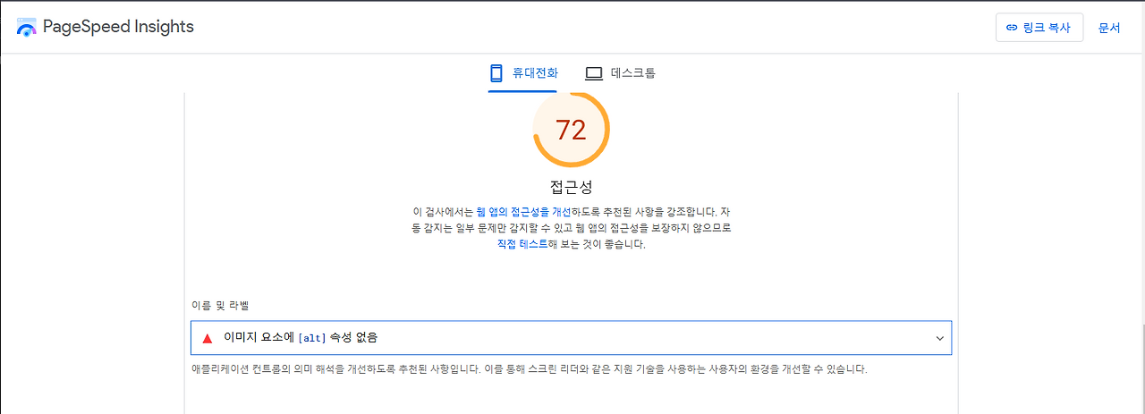Click the PageSpeed Insights logo icon
The height and width of the screenshot is (414, 1145).
click(x=27, y=27)
